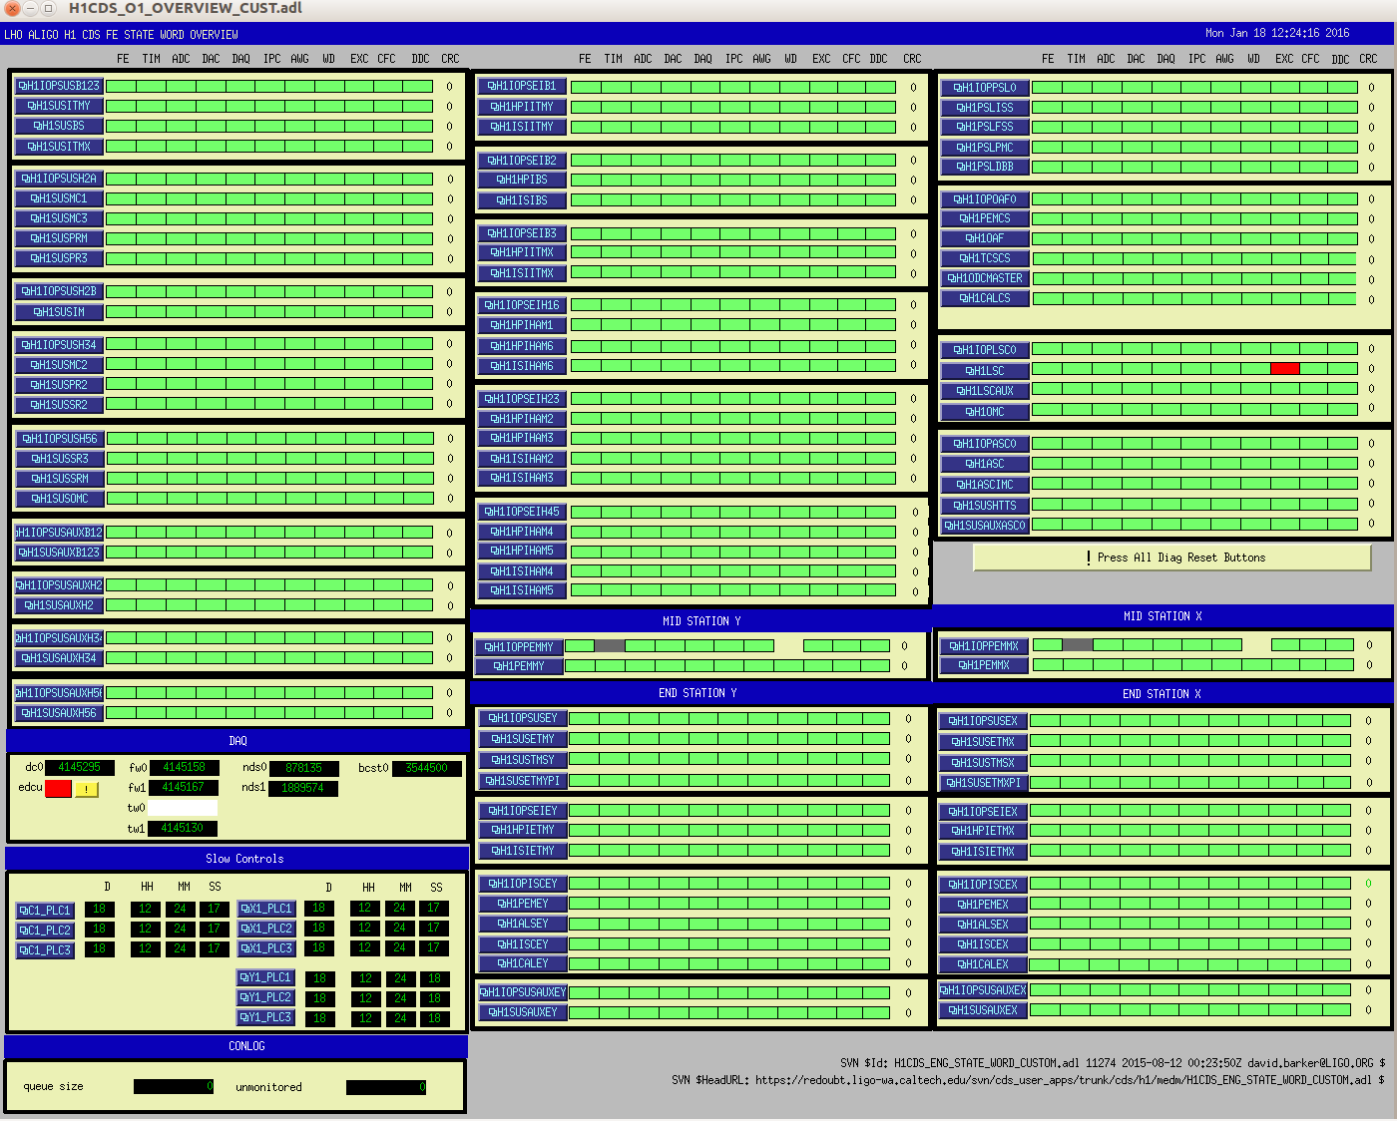Click the red edcu status indicator
This screenshot has width=1397, height=1121.
(58, 789)
